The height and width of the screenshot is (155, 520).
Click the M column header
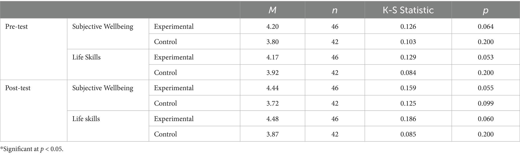pos(272,10)
